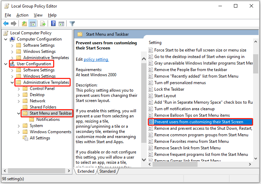Click the Filter funnel toolbar icon
The image size is (261, 184).
tap(72, 23)
